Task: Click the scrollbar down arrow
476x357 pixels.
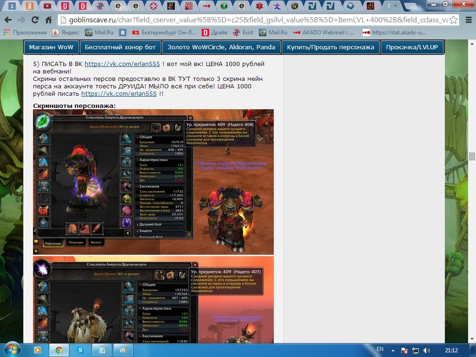Action: (472, 339)
